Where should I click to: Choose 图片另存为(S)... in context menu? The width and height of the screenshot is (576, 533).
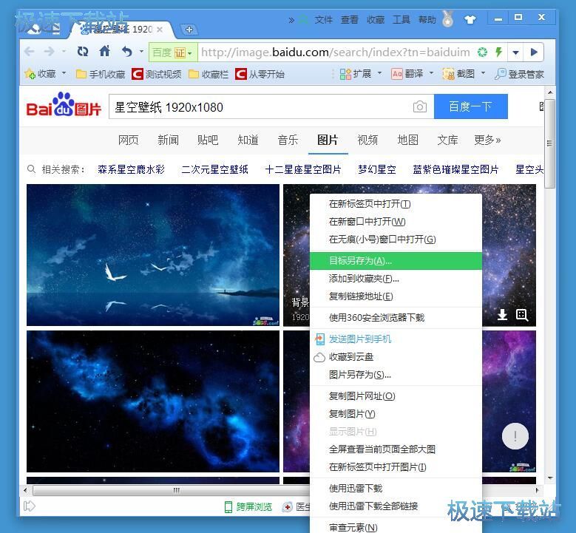coord(396,375)
